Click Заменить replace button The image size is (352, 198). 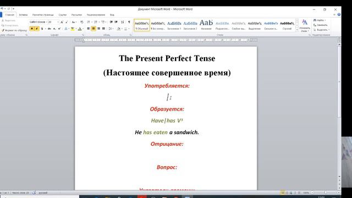pyautogui.click(x=320, y=25)
